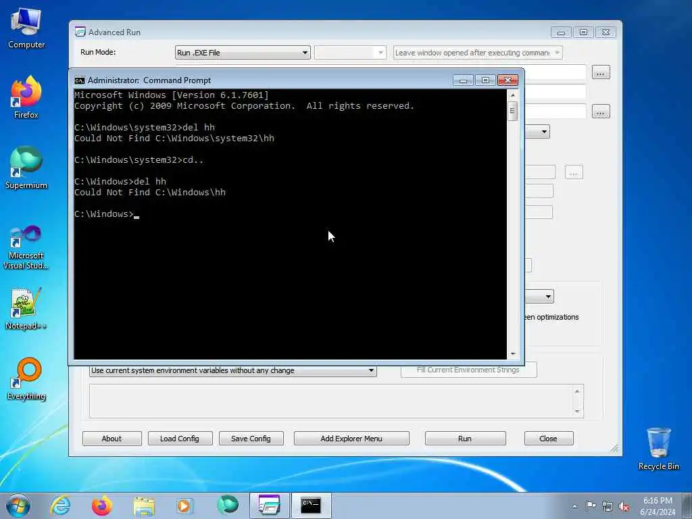Viewport: 692px width, 519px height.
Task: Open the Windows Start menu
Action: point(18,505)
